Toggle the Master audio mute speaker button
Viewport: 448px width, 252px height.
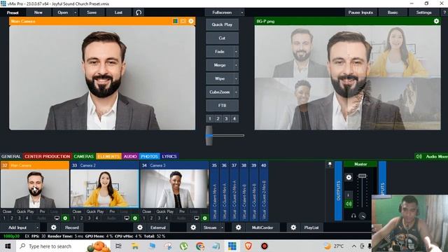(x=349, y=204)
